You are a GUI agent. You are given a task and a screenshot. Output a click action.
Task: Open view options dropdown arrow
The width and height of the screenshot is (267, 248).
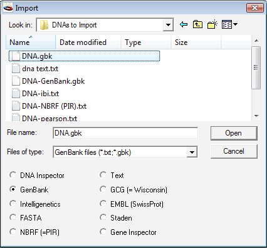(235, 24)
